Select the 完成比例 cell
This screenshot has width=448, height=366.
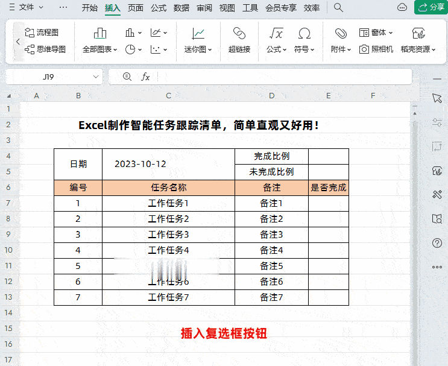pos(272,156)
